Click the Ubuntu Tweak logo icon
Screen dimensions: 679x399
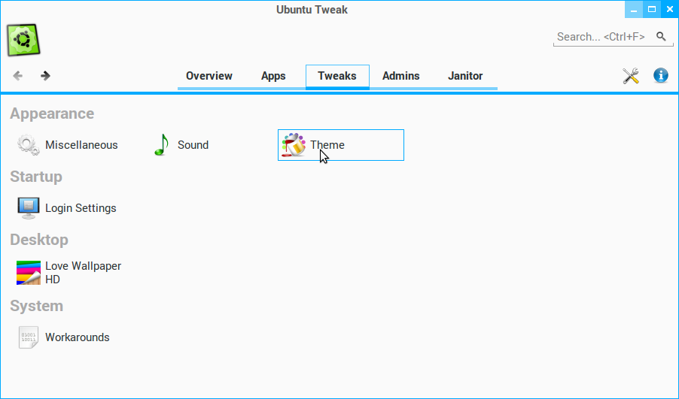(24, 39)
